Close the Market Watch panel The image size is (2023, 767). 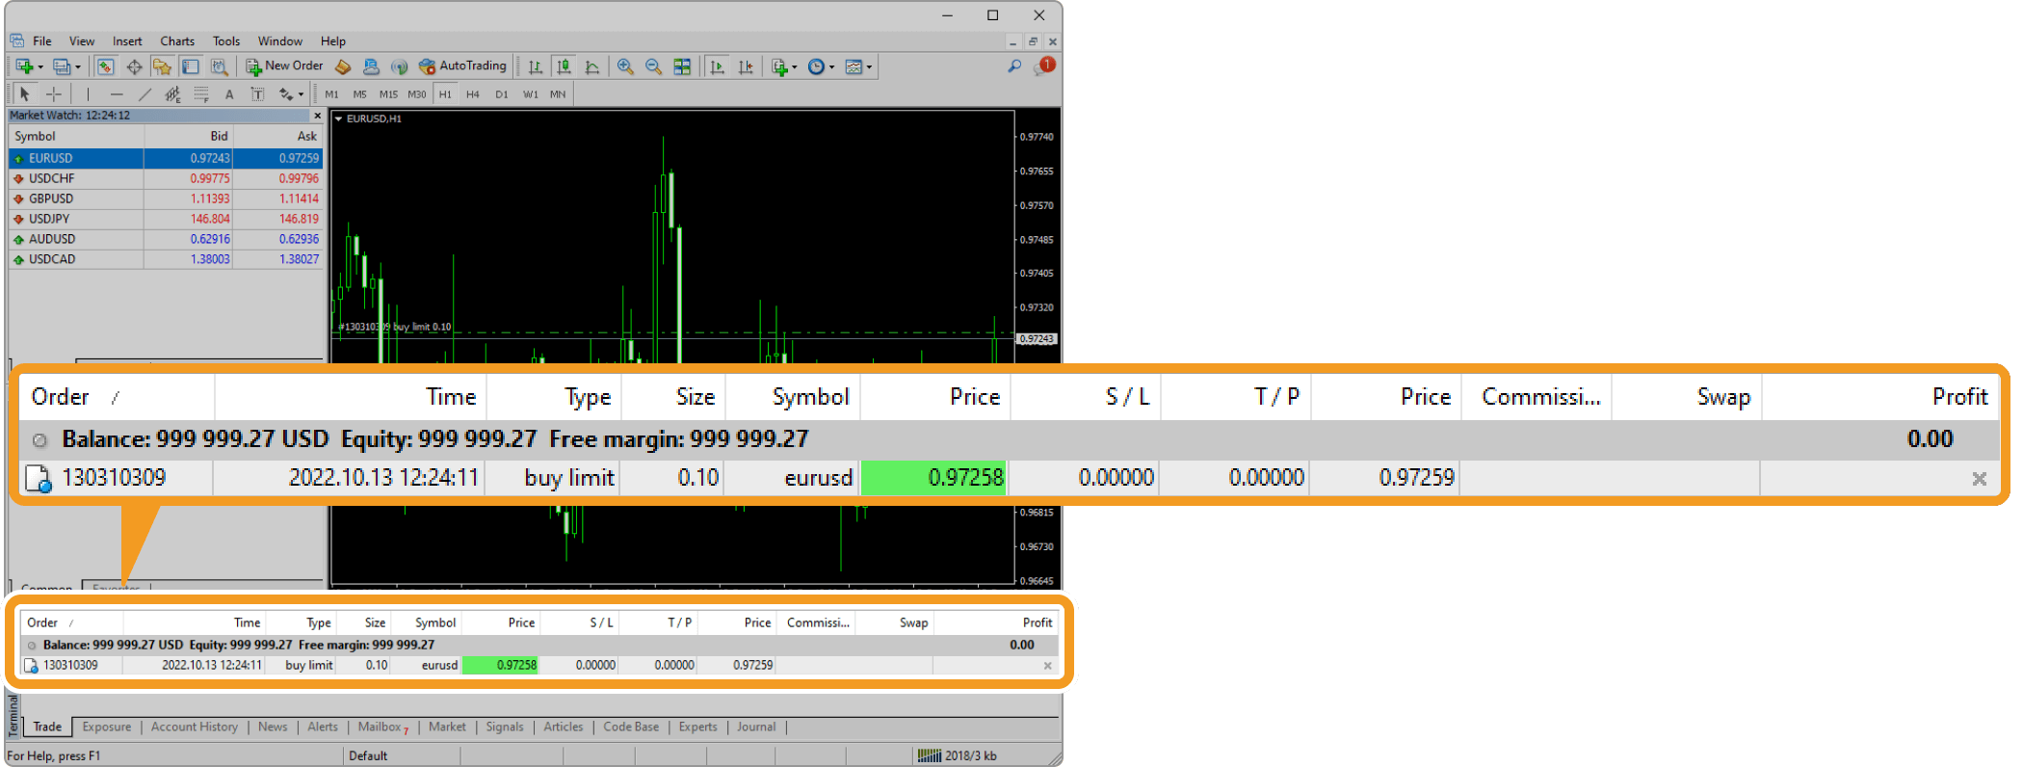coord(317,116)
